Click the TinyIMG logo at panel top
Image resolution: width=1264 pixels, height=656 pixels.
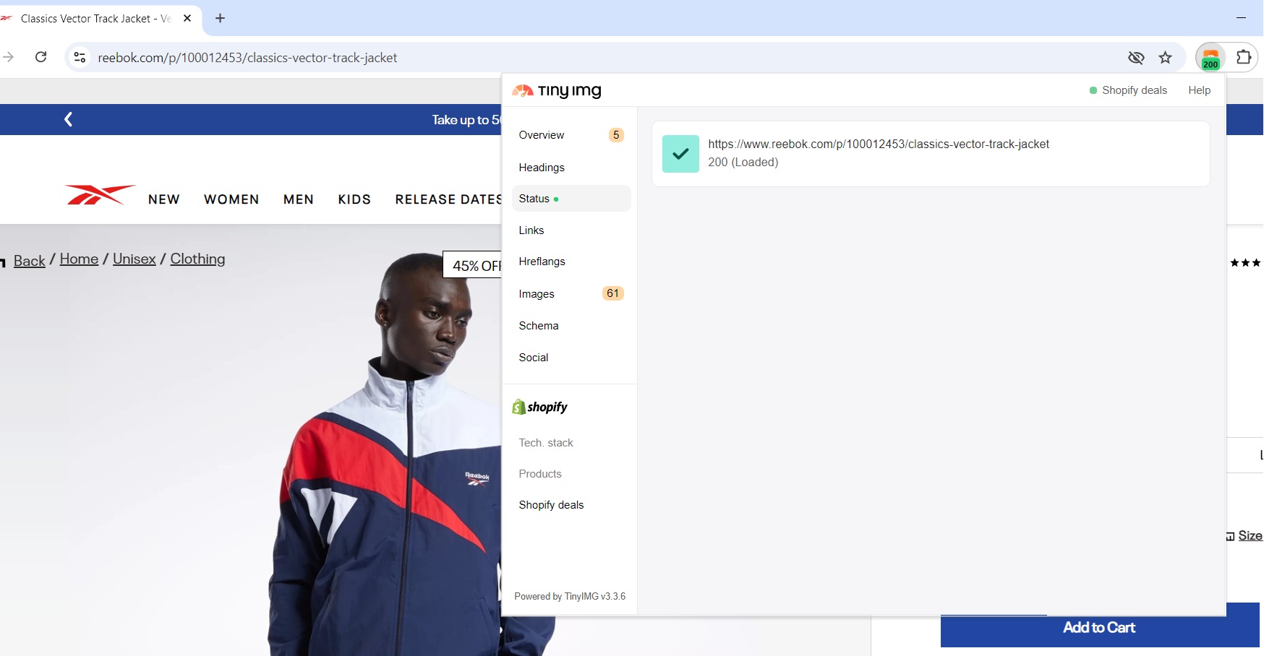[556, 91]
